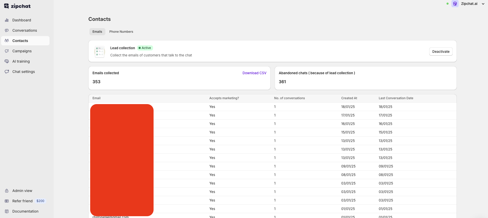Click the Lead collection list illustration
488x218 pixels.
(100, 52)
